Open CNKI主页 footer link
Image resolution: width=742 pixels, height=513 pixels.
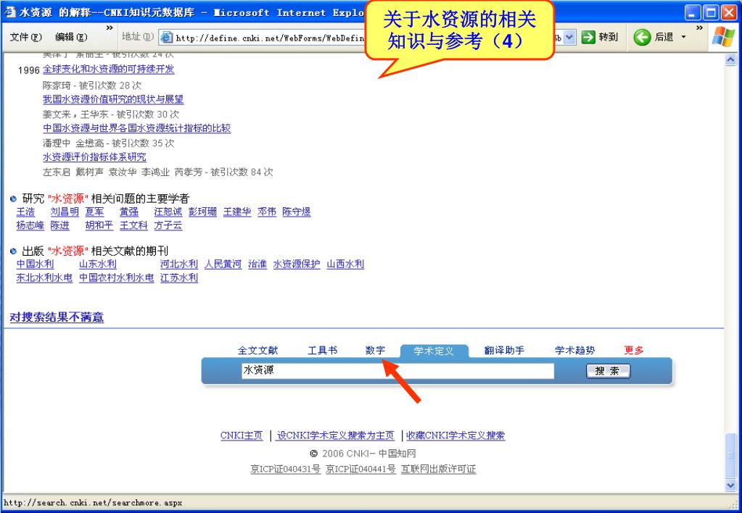[x=242, y=435]
